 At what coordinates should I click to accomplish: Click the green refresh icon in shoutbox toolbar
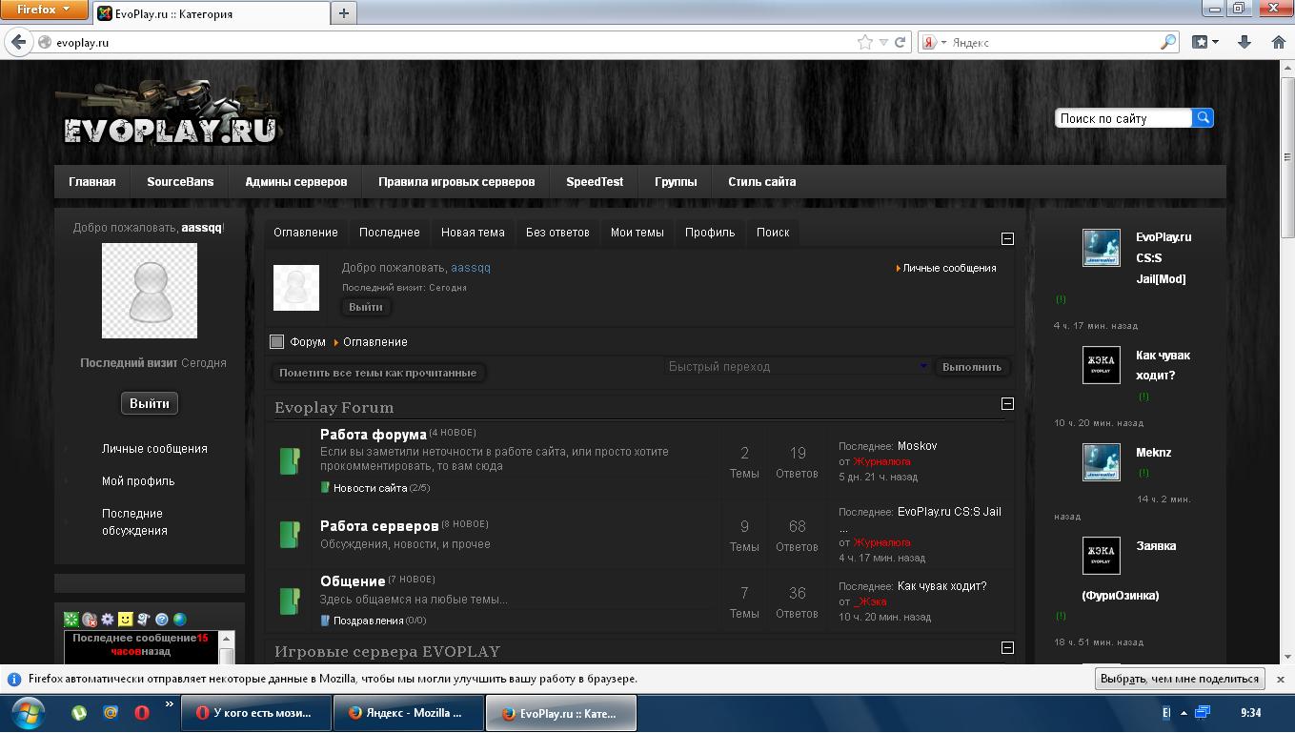(x=71, y=620)
